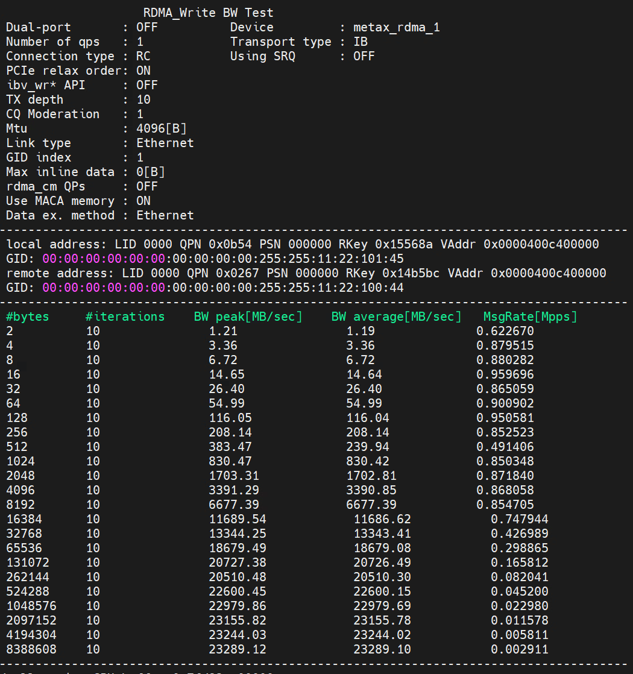Click the BW peak value "20727.38"
Image resolution: width=633 pixels, height=674 pixels.
[x=237, y=562]
